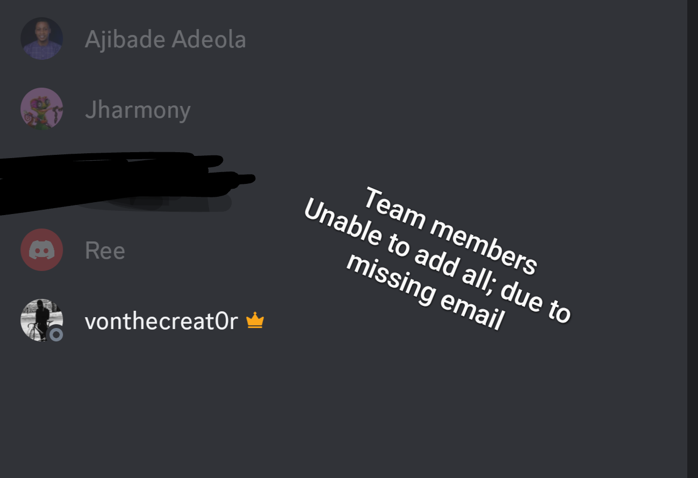
Task: Click the "Unable to add all; due to" text
Action: 437,261
